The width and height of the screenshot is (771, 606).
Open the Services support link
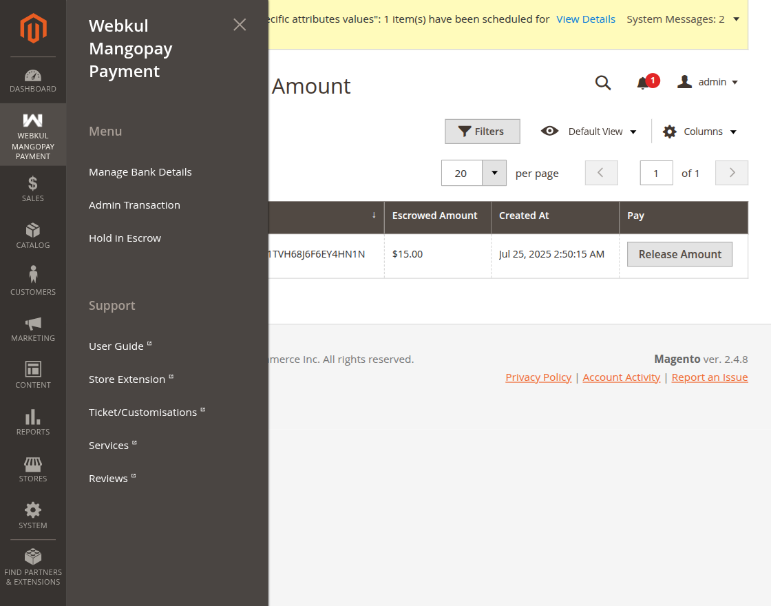pyautogui.click(x=113, y=445)
